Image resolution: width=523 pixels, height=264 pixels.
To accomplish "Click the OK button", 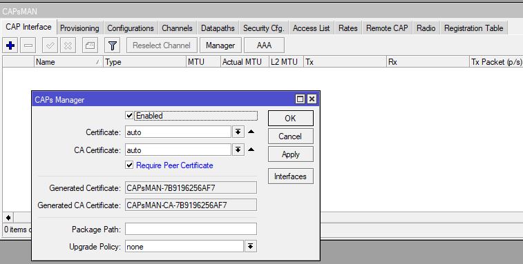I will pyautogui.click(x=291, y=118).
